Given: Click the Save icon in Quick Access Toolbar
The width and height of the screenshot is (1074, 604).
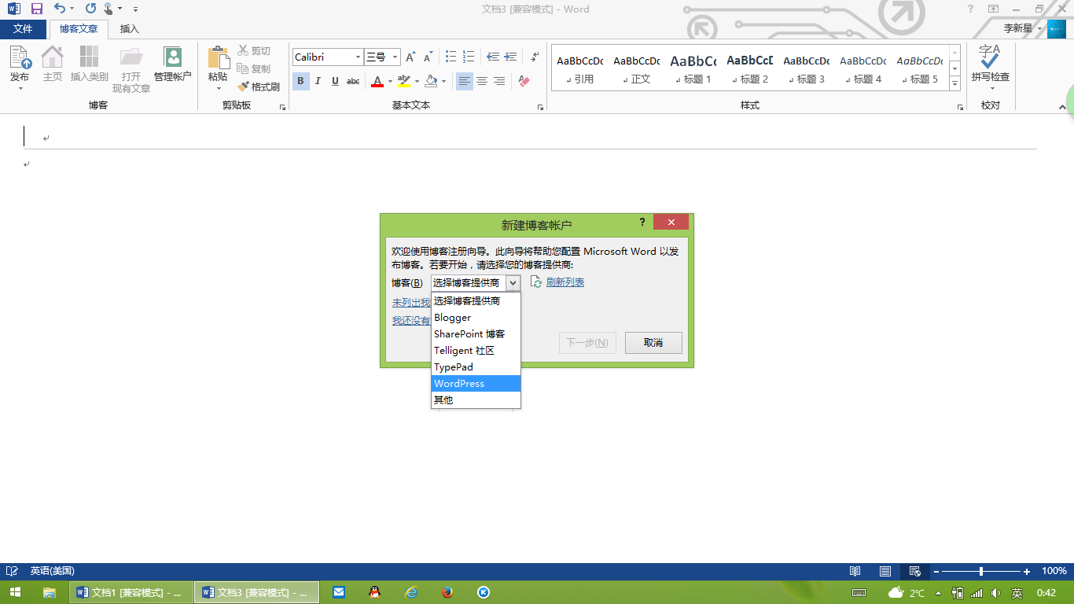Looking at the screenshot, I should tap(36, 9).
